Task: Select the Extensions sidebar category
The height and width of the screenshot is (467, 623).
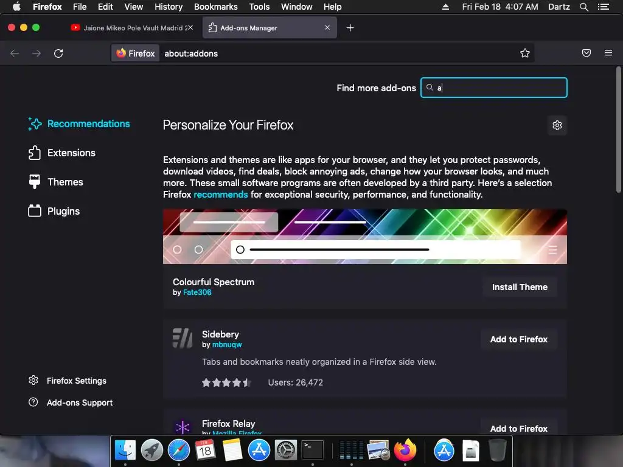Action: tap(62, 153)
